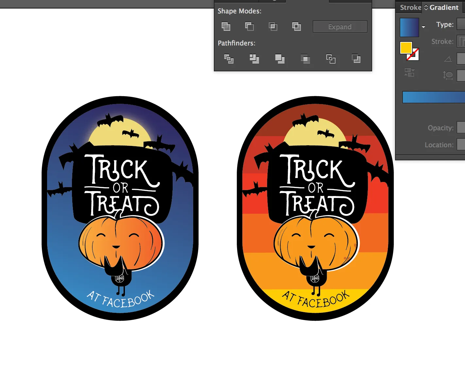Click the gradient aspect ratio icon
The height and width of the screenshot is (375, 465).
[x=448, y=75]
